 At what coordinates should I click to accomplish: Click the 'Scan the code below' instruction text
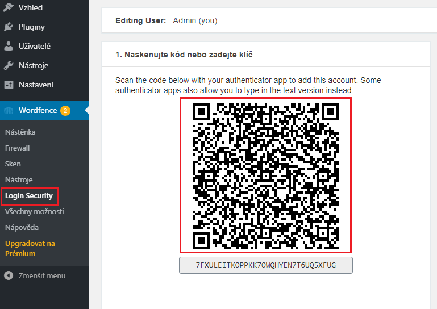point(248,85)
